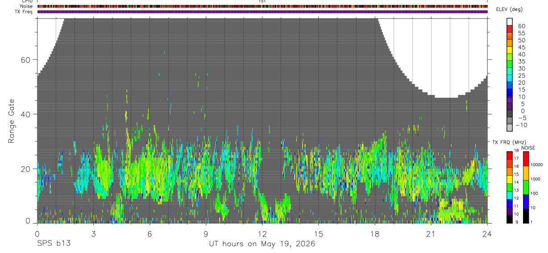Click the green segment of the NOISE colorbar
The image size is (548, 253).
tap(526, 187)
